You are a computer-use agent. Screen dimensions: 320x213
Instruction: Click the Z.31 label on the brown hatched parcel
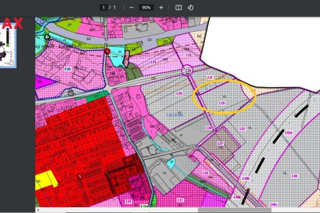pos(220,144)
